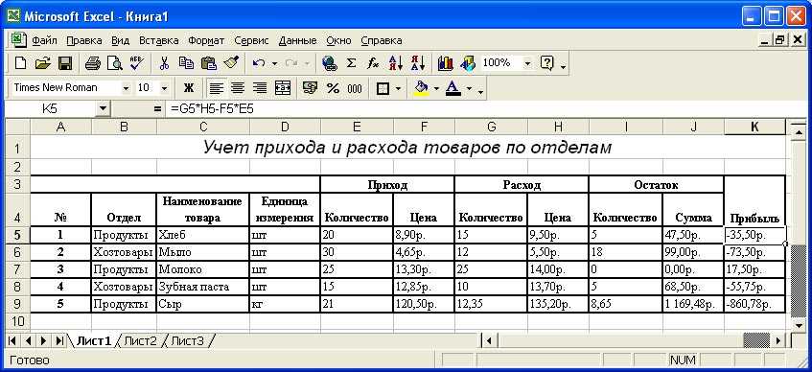This screenshot has width=812, height=372.
Task: Select the Cut scissors icon
Action: pyautogui.click(x=164, y=63)
